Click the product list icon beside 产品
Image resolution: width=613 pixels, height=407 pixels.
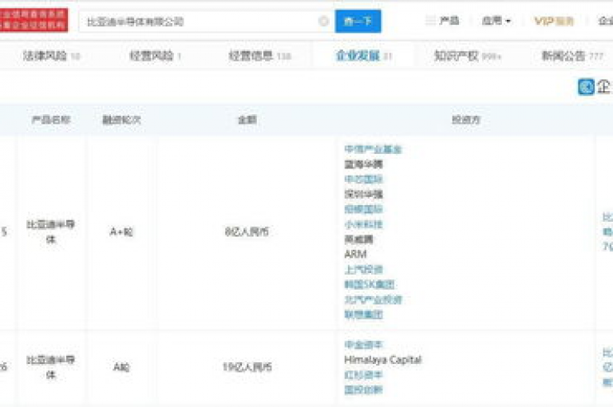coord(430,21)
